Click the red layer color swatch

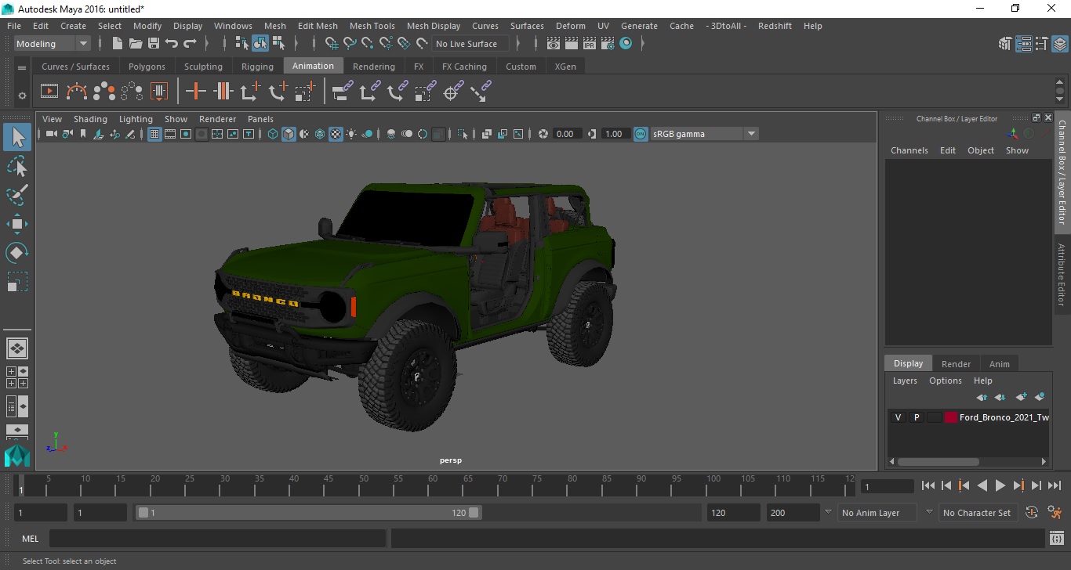951,417
